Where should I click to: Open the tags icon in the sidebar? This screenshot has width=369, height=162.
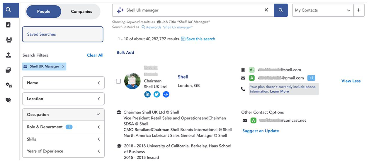pos(8,100)
